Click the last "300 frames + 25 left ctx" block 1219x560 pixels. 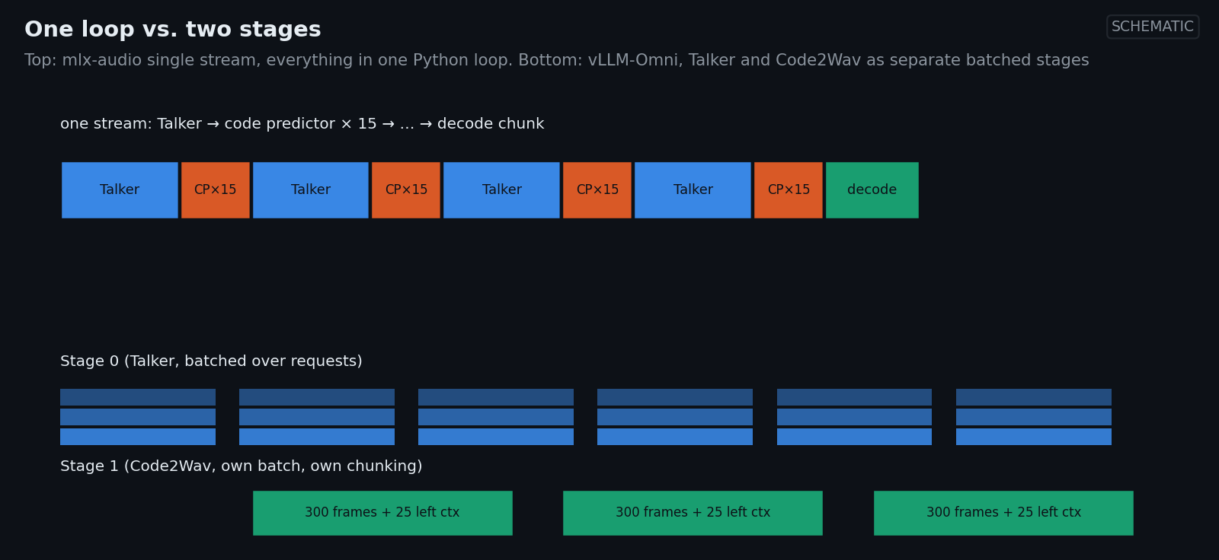coord(1003,513)
